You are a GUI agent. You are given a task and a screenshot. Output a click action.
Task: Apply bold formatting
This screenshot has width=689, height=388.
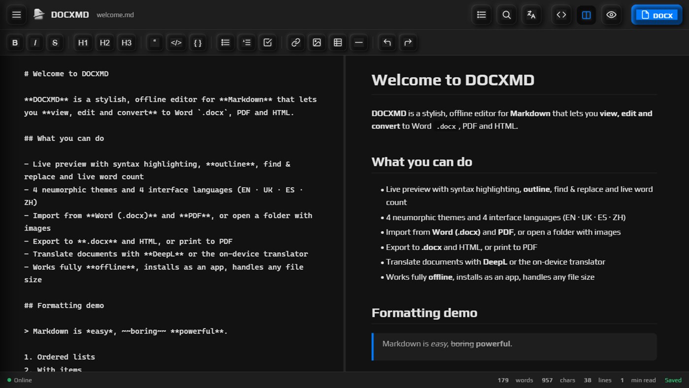point(15,42)
